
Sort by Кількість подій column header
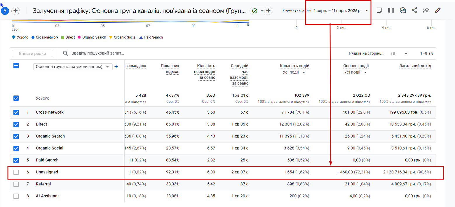[294, 66]
